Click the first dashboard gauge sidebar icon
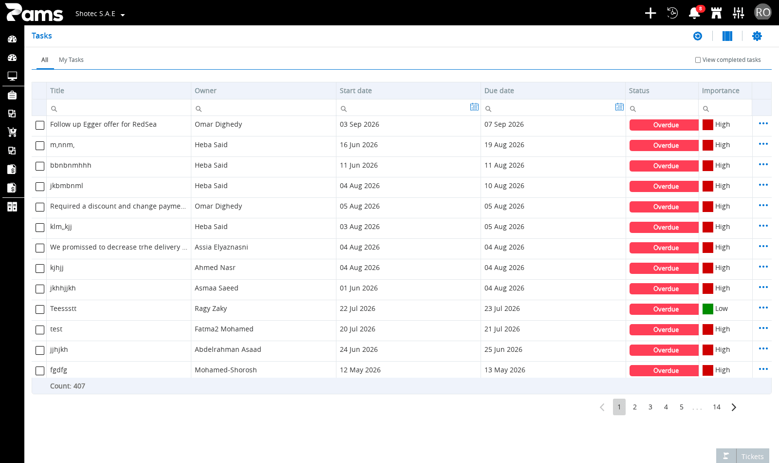Viewport: 779px width, 463px height. coord(12,39)
